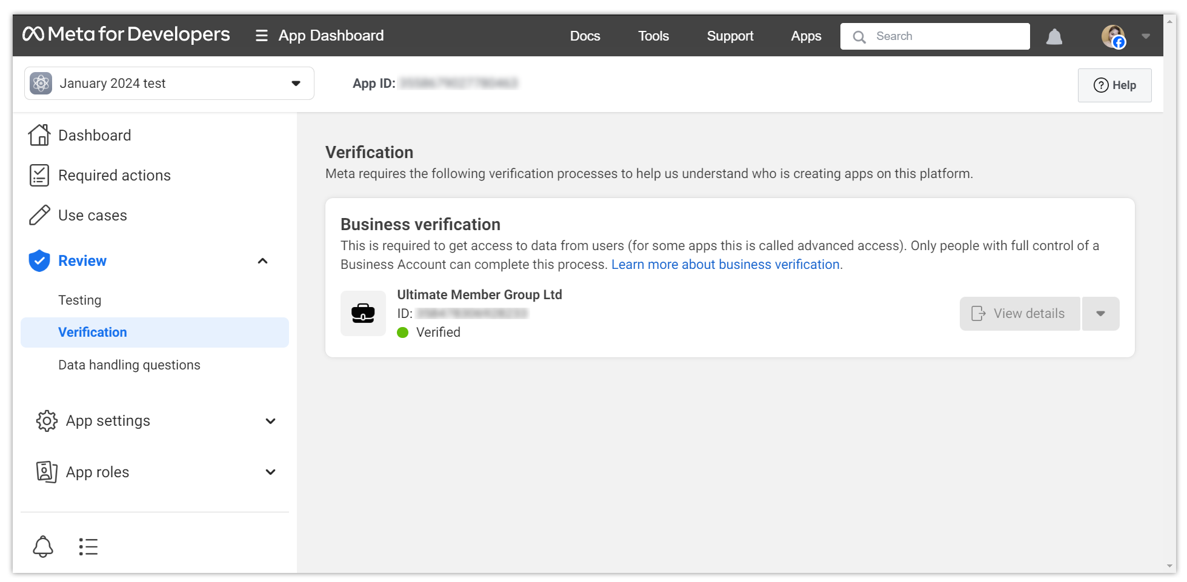Open the hamburger menu beside App Dashboard
Image resolution: width=1187 pixels, height=582 pixels.
pyautogui.click(x=261, y=36)
